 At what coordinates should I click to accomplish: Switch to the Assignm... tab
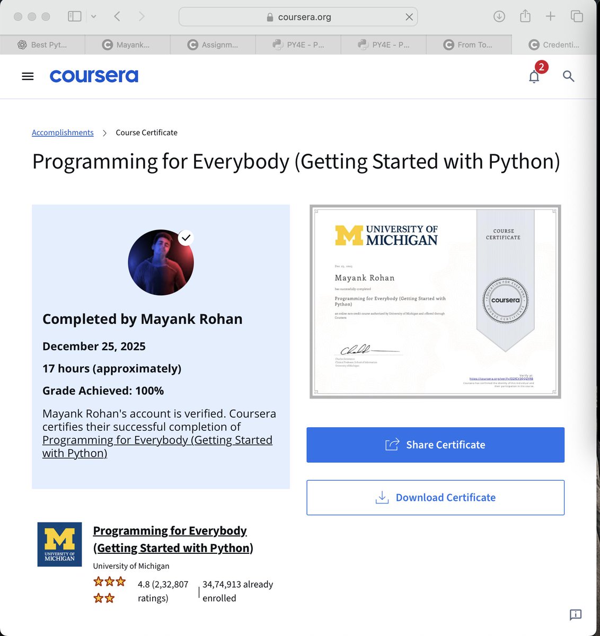pyautogui.click(x=213, y=45)
